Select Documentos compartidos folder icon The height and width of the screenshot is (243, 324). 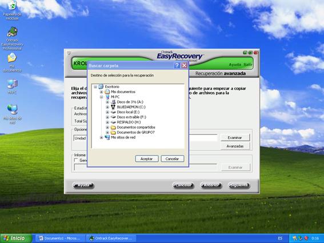coord(113,127)
